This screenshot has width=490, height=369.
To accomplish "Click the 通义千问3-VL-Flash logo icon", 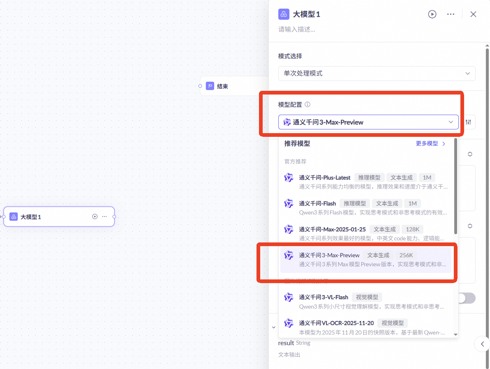I will point(289,298).
